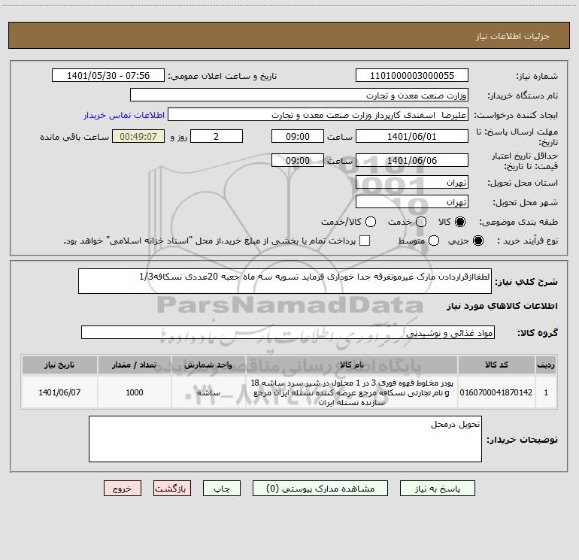Click the response deadline time 09:00 field
This screenshot has width=579, height=560.
(298, 136)
